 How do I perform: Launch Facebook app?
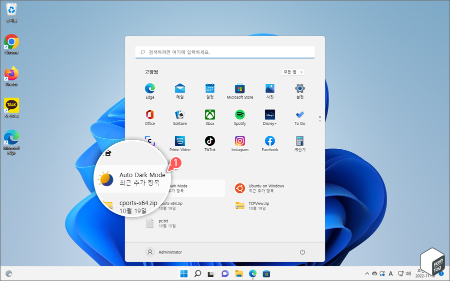pyautogui.click(x=270, y=144)
